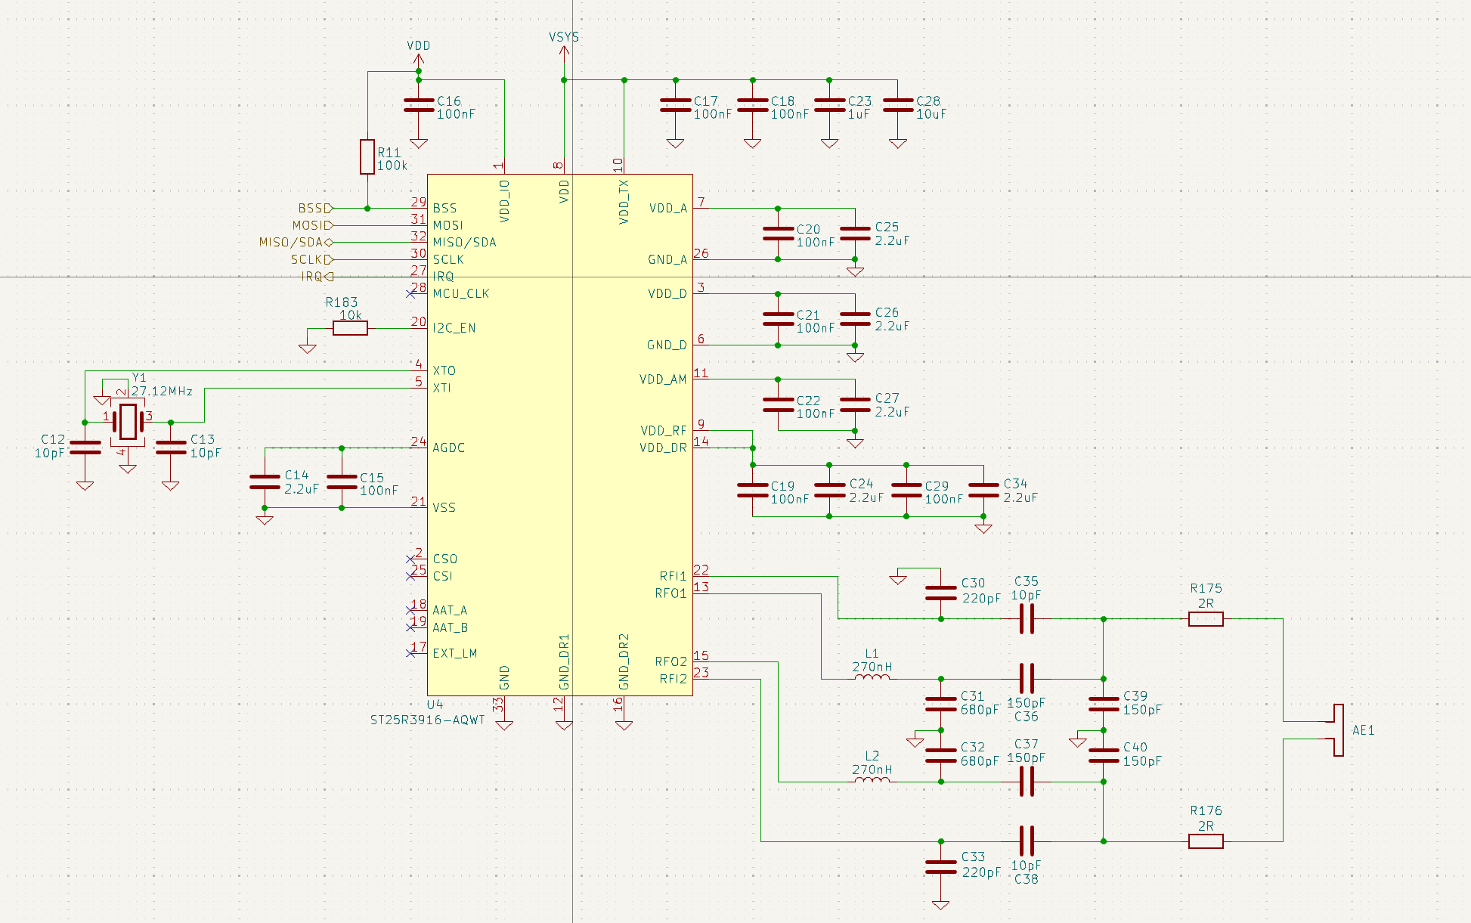Click the L2 270nH inductor symbol
The width and height of the screenshot is (1471, 923).
pos(872,780)
